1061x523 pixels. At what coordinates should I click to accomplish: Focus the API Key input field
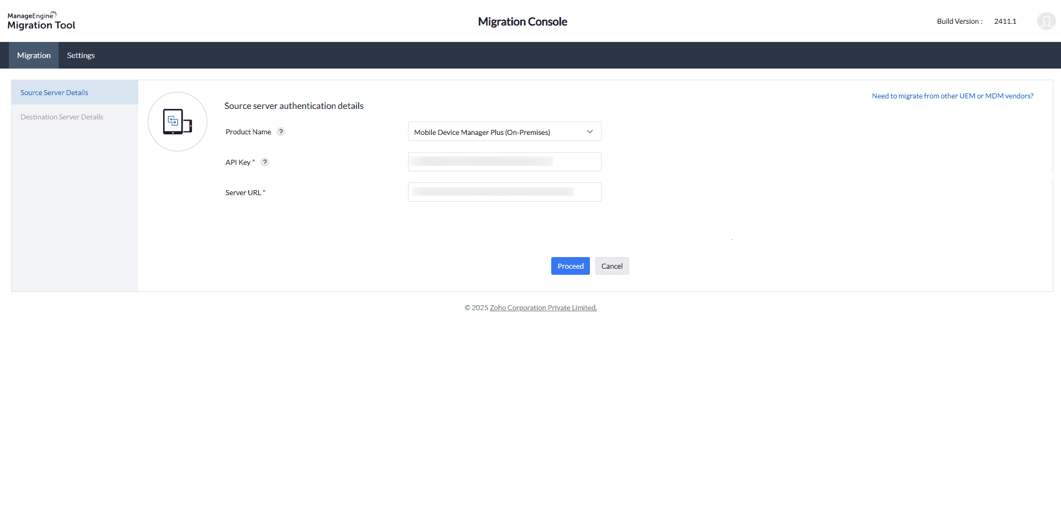(504, 161)
